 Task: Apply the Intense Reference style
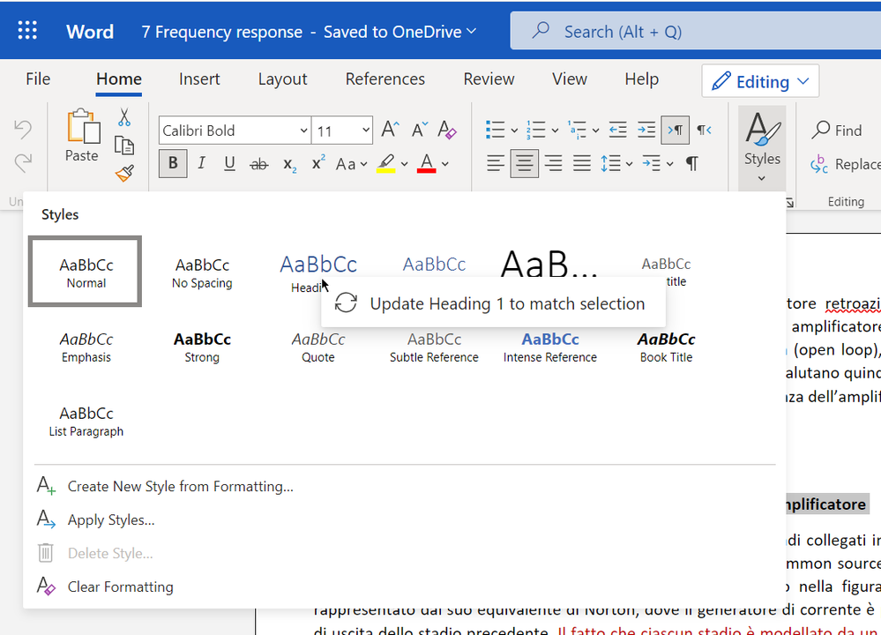(x=550, y=346)
